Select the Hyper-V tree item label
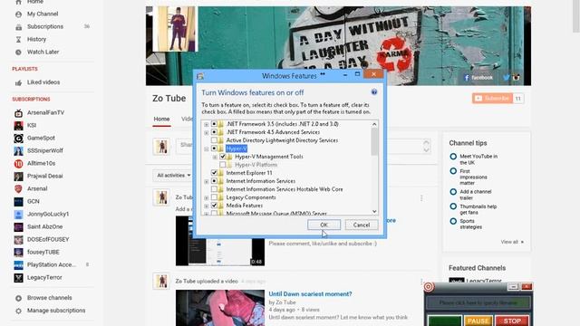 pos(237,149)
